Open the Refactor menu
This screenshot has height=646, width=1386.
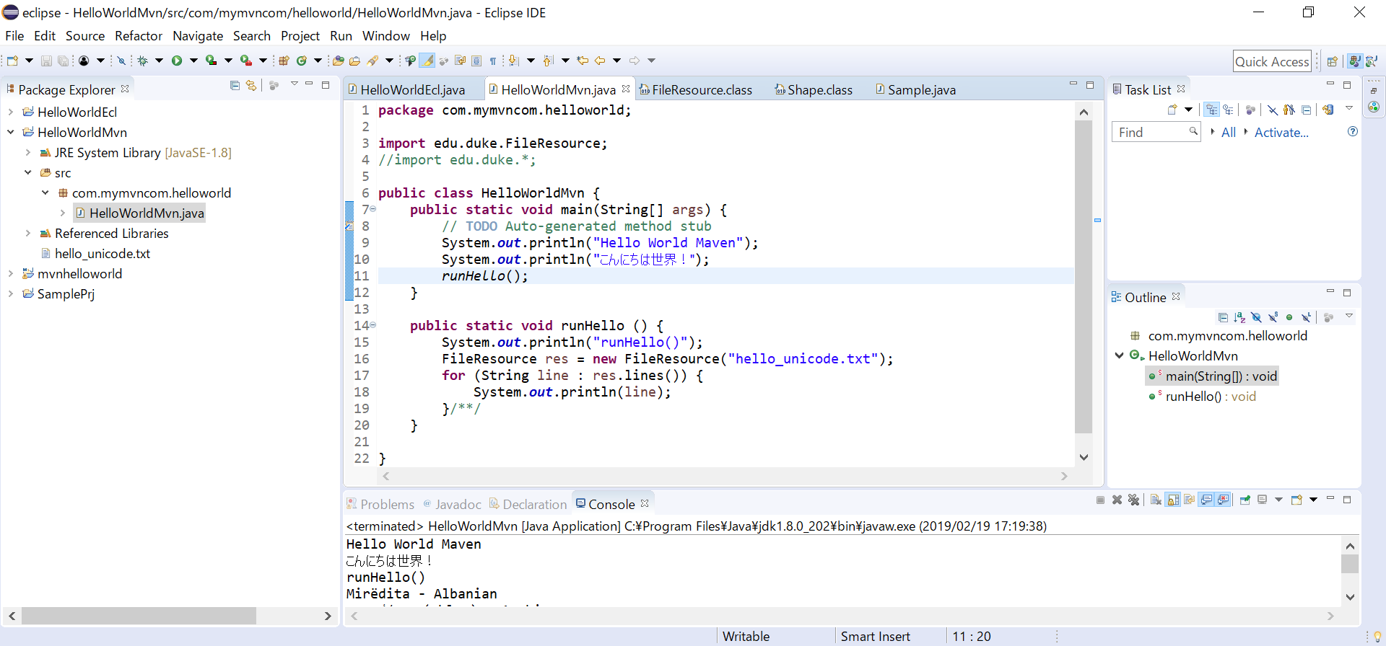click(139, 35)
